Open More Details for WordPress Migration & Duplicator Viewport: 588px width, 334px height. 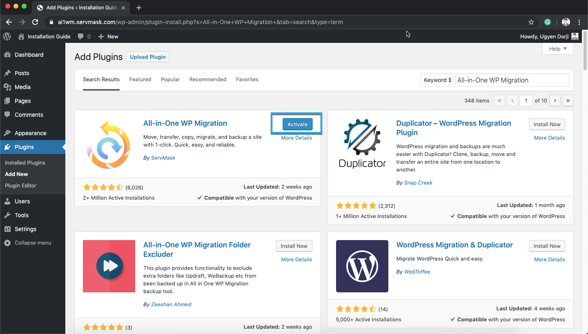[x=549, y=259]
